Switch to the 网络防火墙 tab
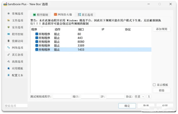The height and width of the screenshot is (114, 178). [x=63, y=14]
